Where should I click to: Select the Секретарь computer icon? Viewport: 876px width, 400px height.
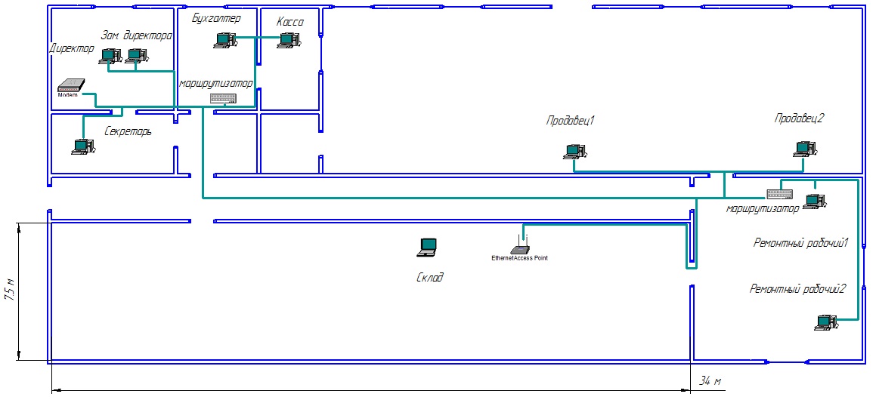pyautogui.click(x=82, y=146)
